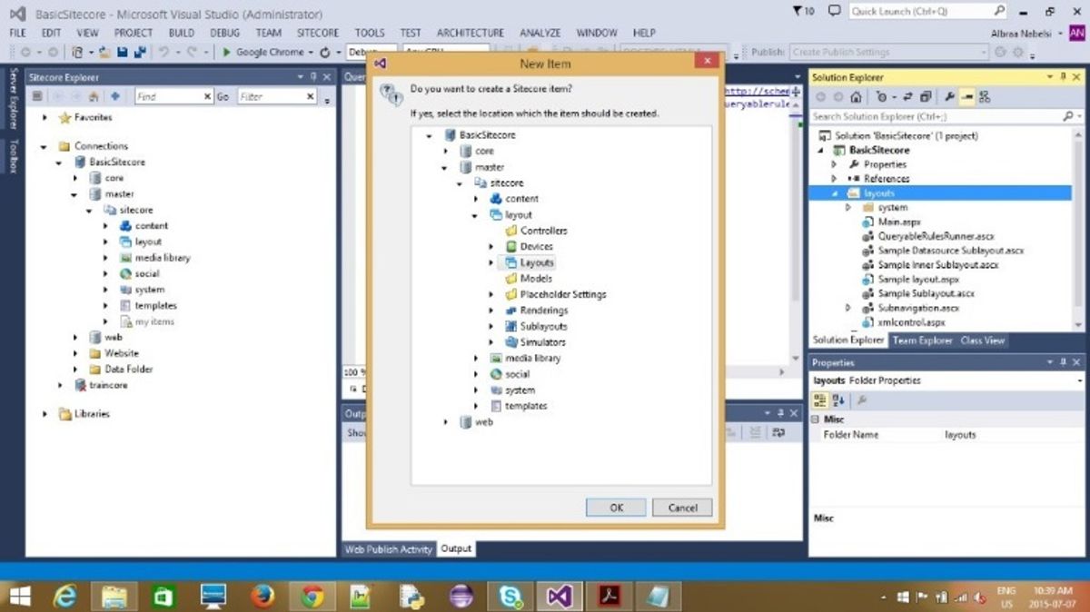This screenshot has height=612, width=1090.
Task: Expand the core node in New Item dialog
Action: 445,151
